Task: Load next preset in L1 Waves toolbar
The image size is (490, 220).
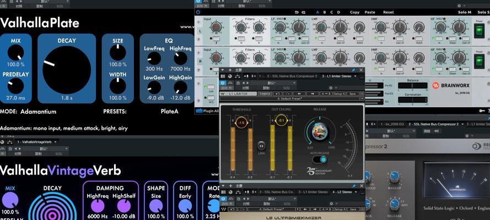Action: click(313, 94)
